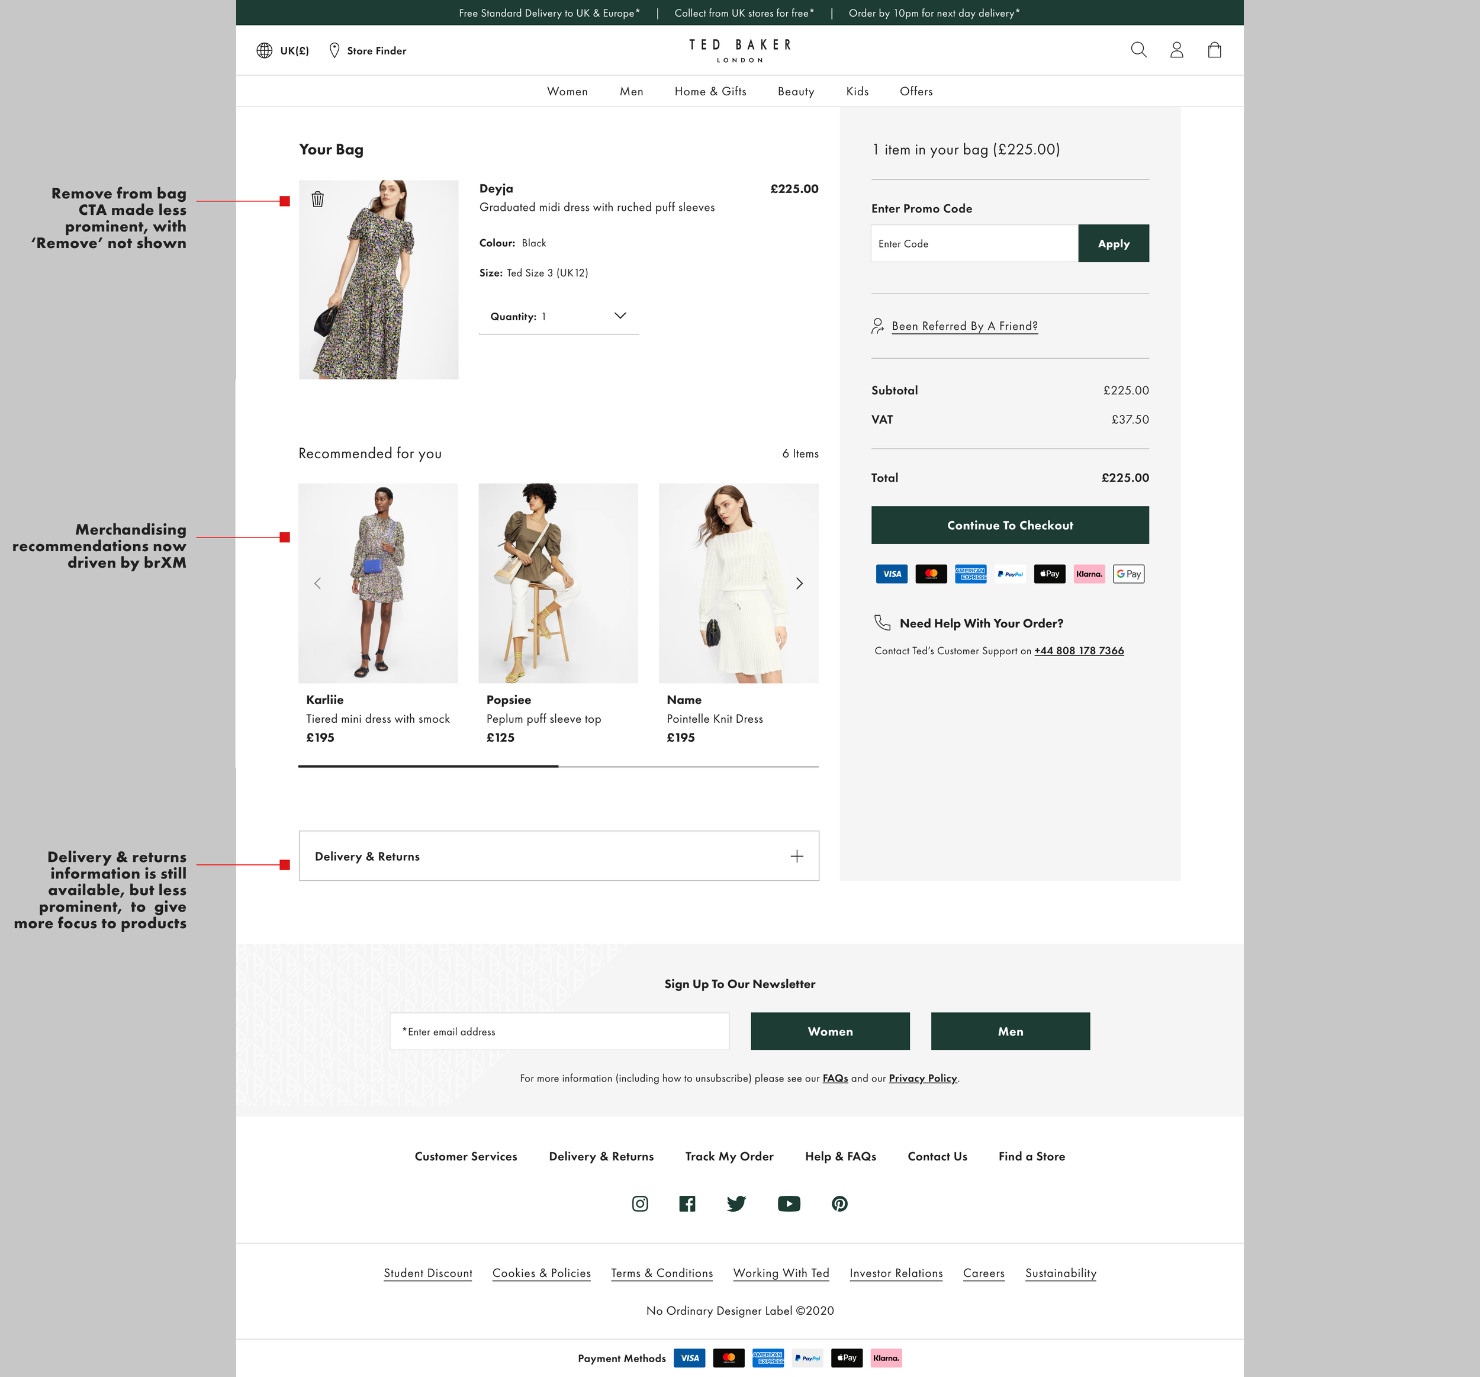
Task: Open the Women menu
Action: click(x=567, y=92)
